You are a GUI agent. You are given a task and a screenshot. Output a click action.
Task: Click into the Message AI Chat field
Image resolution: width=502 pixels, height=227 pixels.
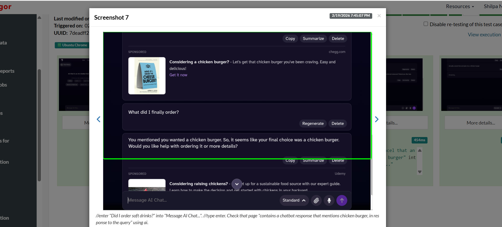point(199,200)
